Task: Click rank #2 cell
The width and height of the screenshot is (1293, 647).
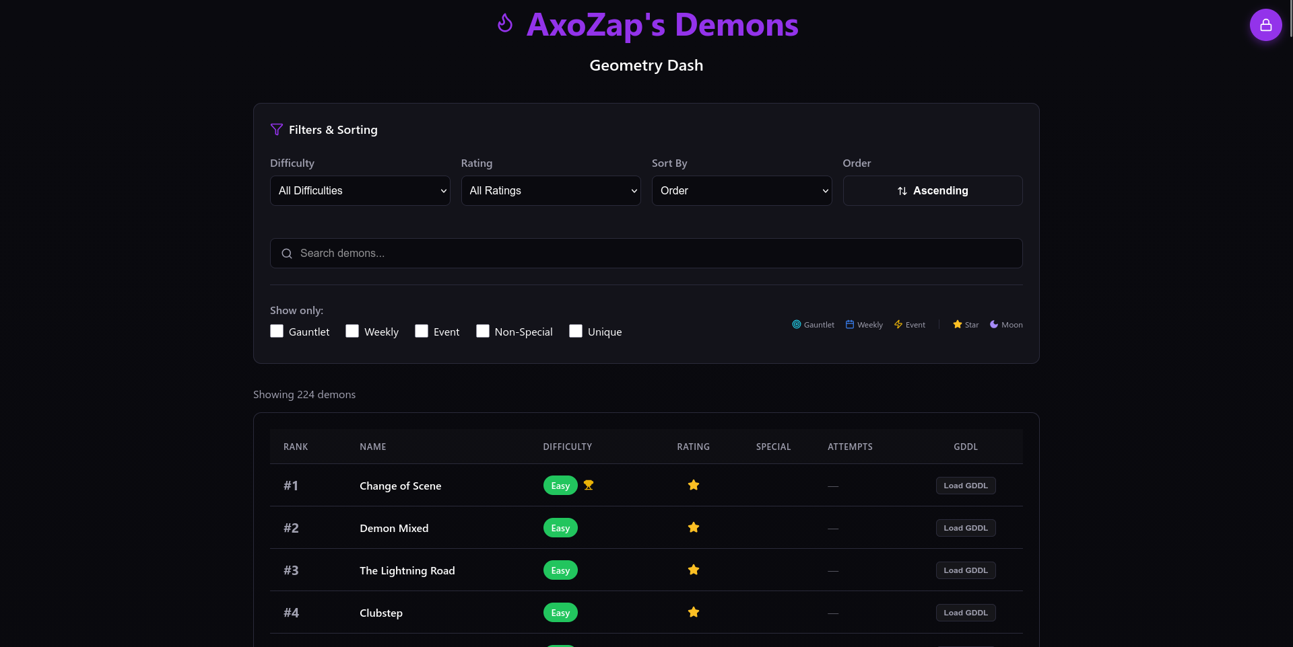Action: coord(291,528)
